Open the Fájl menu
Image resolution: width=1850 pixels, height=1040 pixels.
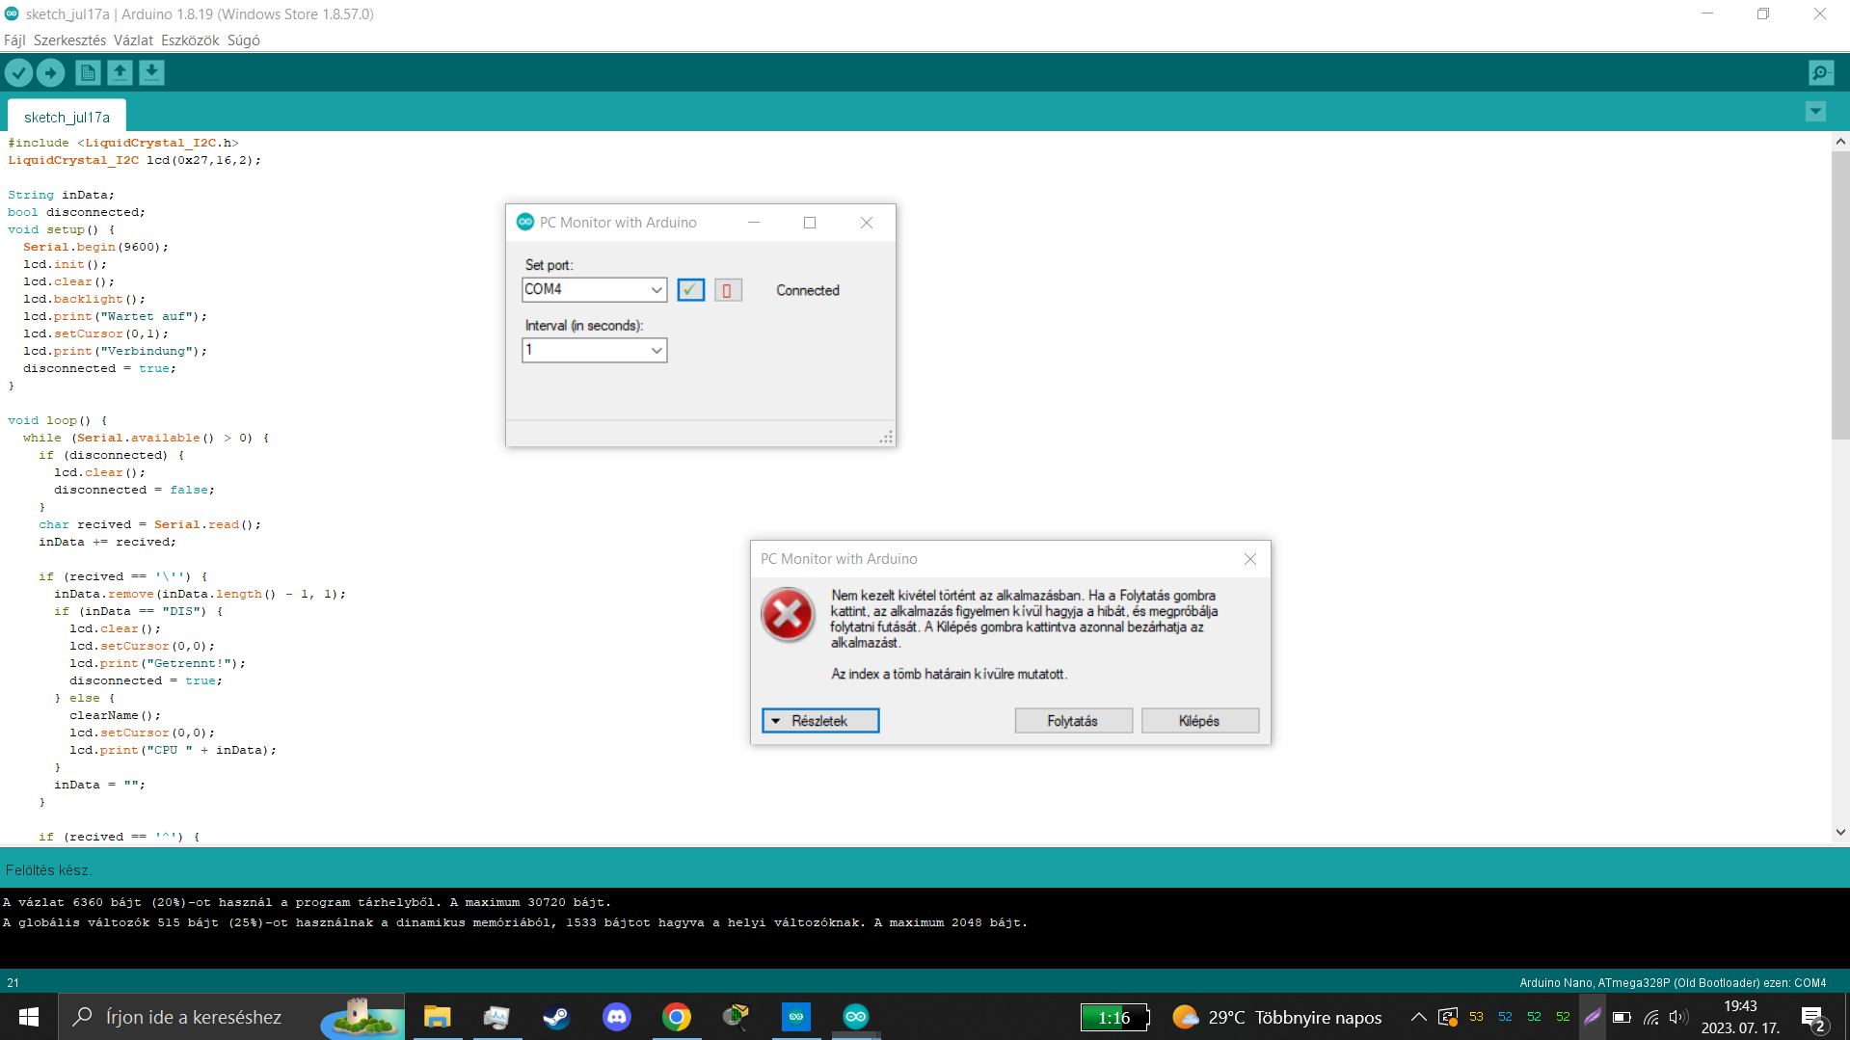point(14,40)
